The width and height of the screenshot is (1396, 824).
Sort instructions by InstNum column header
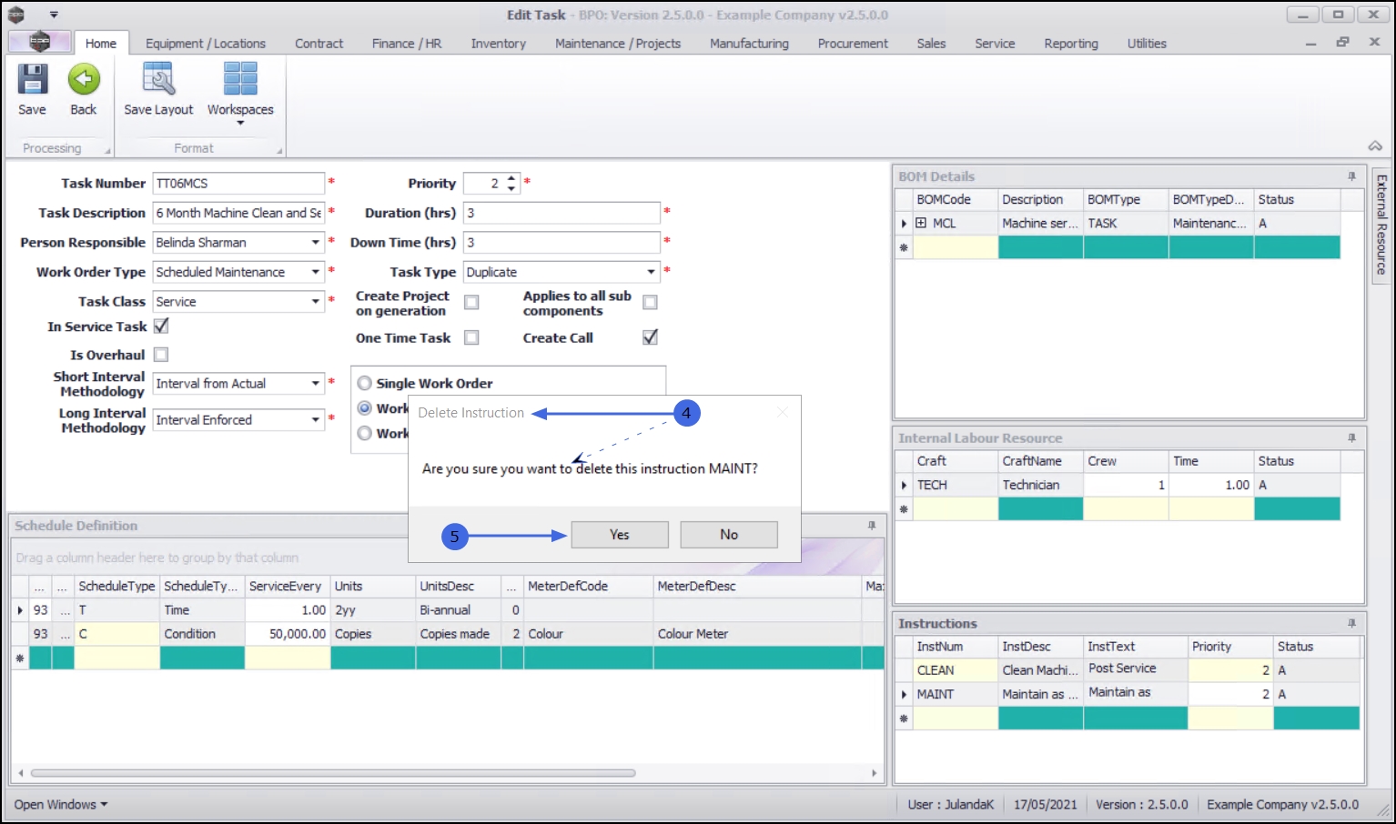pyautogui.click(x=956, y=647)
